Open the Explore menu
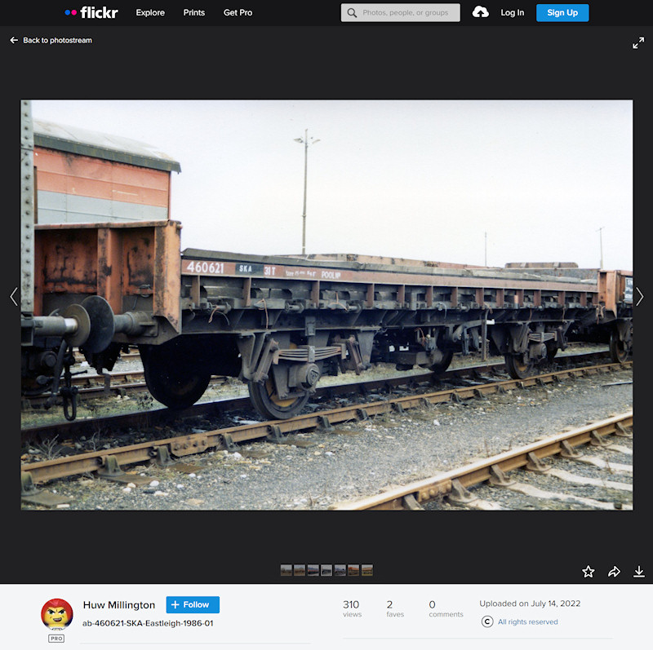 (150, 13)
